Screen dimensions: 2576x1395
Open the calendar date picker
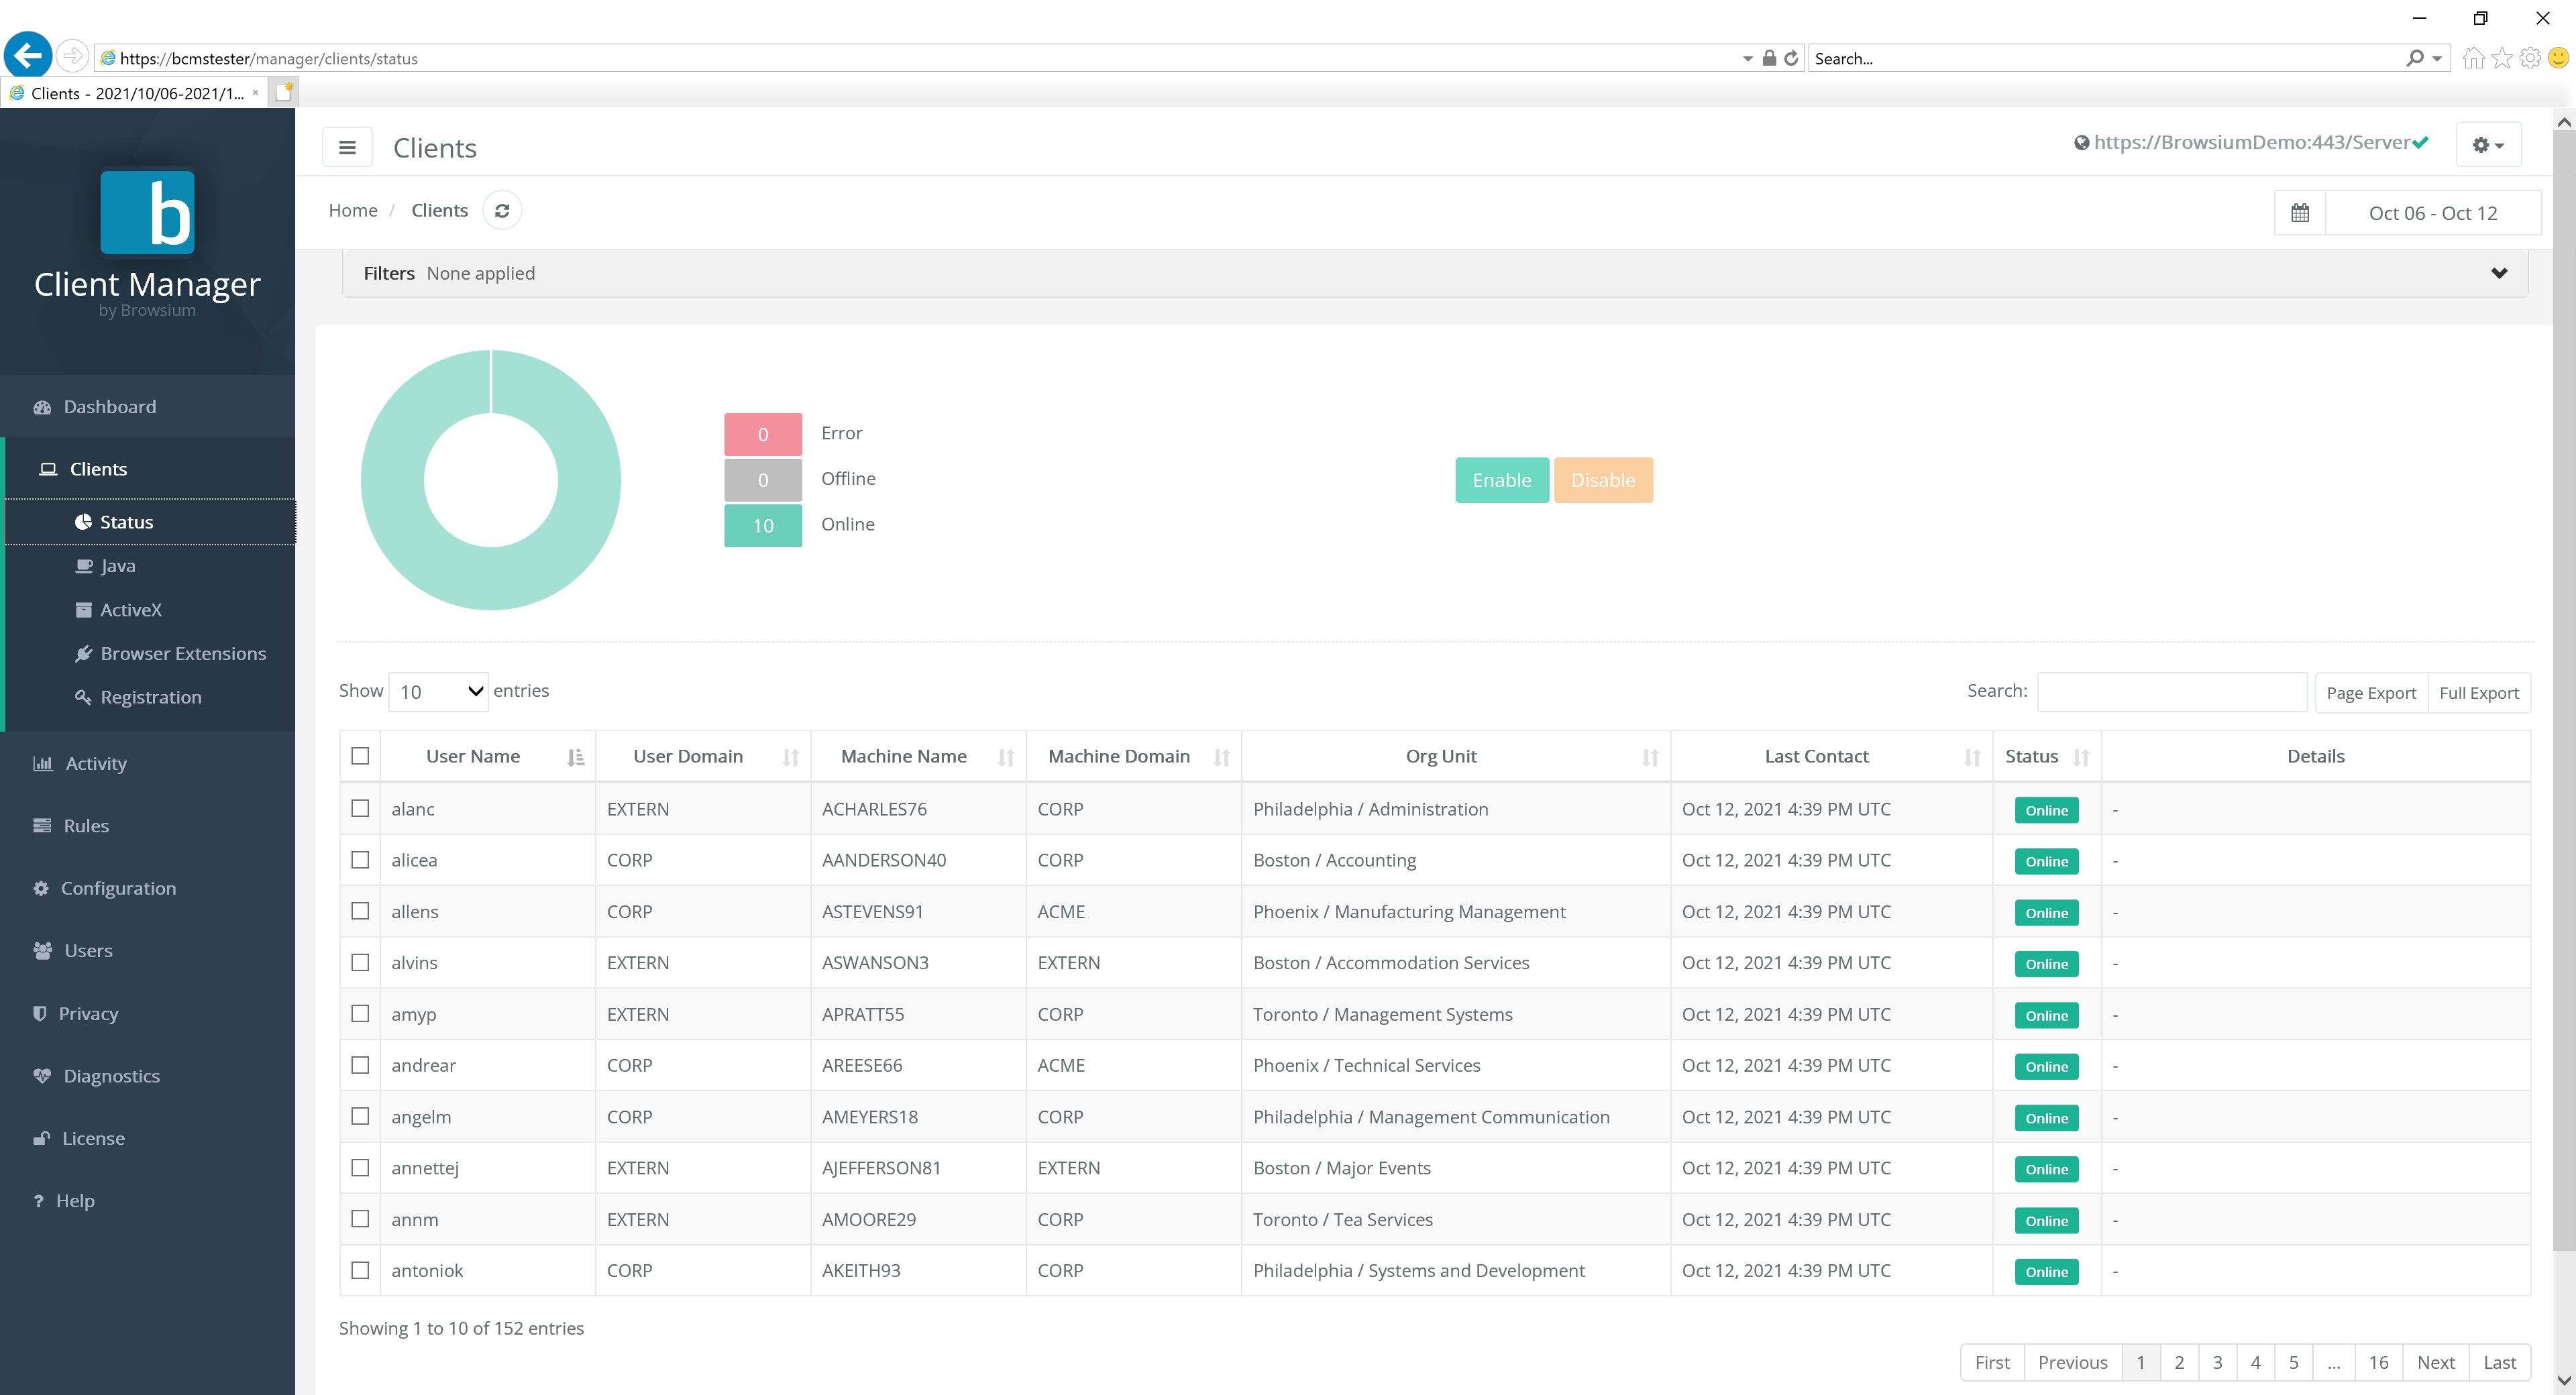pyautogui.click(x=2299, y=212)
